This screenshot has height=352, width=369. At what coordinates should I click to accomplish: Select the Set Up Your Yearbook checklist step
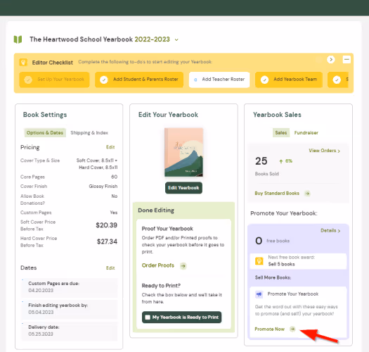pos(54,80)
